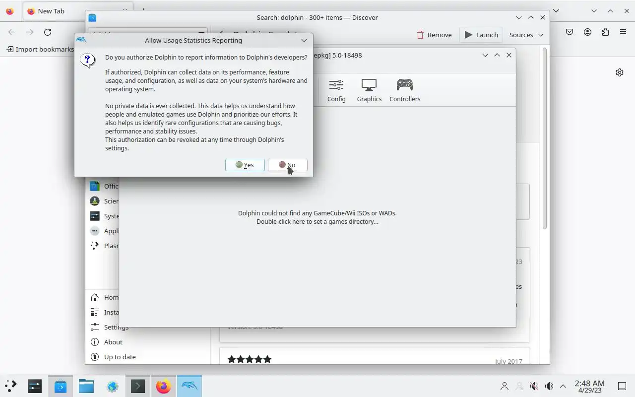
Task: Open Graphics settings in Dolphin toolbar
Action: [369, 90]
